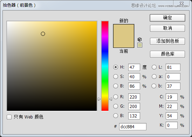Click the L field showing 81
192x137 pixels.
pyautogui.click(x=173, y=67)
